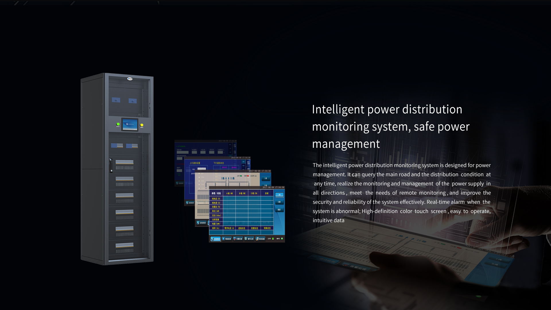Select the highlighted I路 button on front screen
551x310 pixels.
click(x=279, y=195)
